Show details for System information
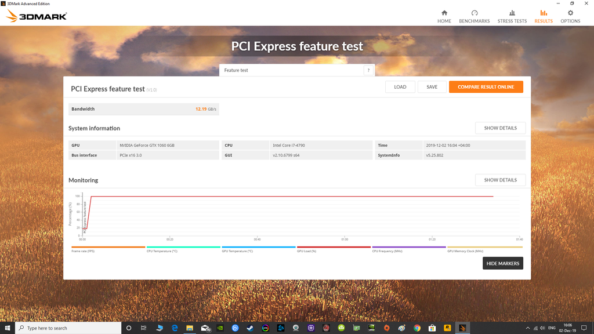Image resolution: width=594 pixels, height=334 pixels. point(500,128)
